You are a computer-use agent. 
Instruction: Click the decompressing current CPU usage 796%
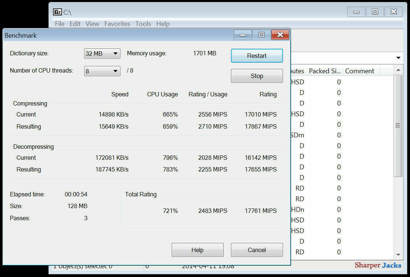[170, 158]
